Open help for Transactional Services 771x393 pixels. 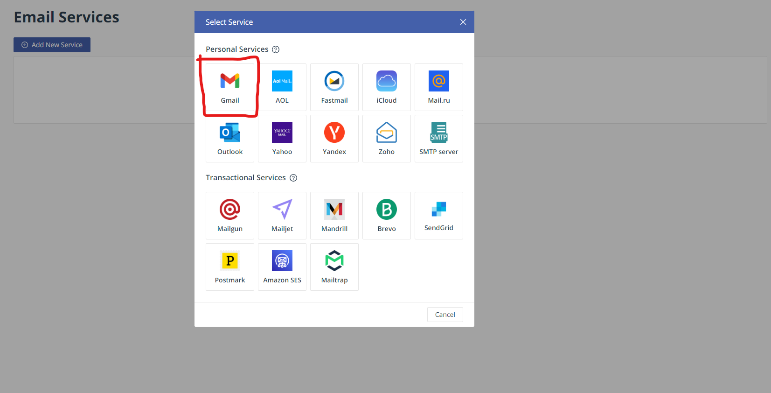pyautogui.click(x=293, y=178)
